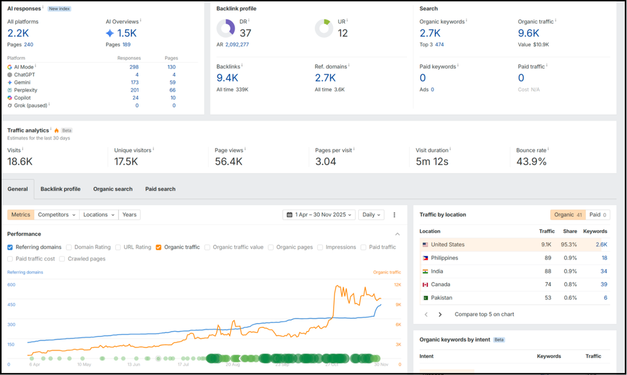627x375 pixels.
Task: Select the Metrics view button
Action: [x=21, y=215]
